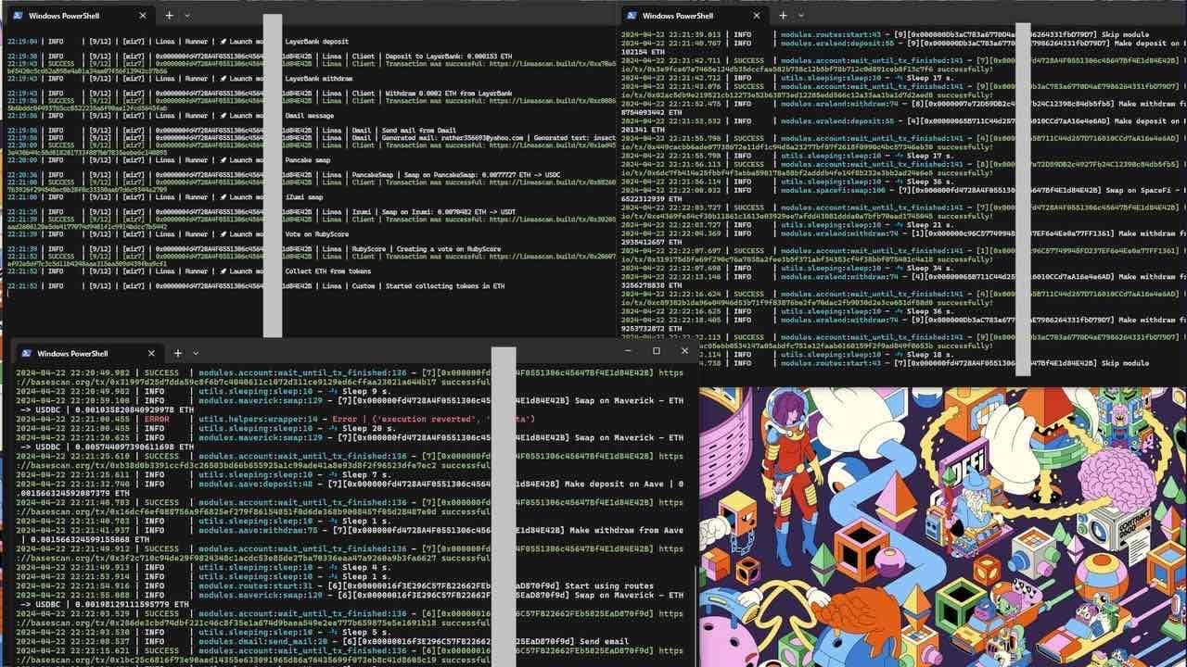This screenshot has width=1187, height=667.
Task: Click the scrollbar thumb of the top-left terminal
Action: [x=270, y=176]
